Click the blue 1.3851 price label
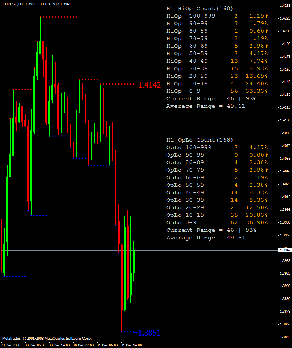This screenshot has height=348, width=292. click(x=149, y=333)
